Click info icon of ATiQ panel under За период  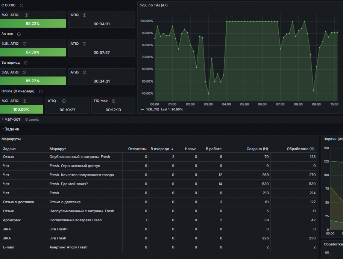(84, 72)
